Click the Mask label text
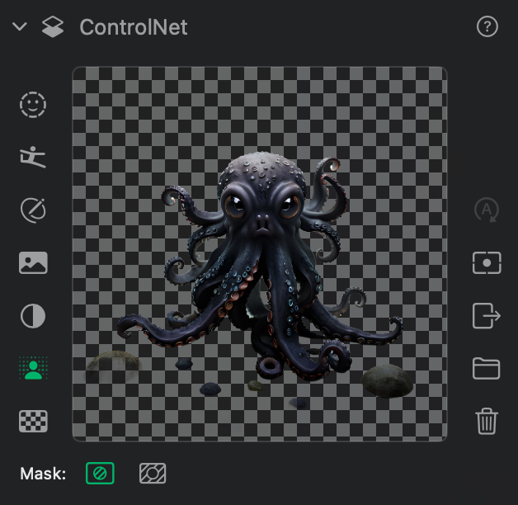 (43, 474)
